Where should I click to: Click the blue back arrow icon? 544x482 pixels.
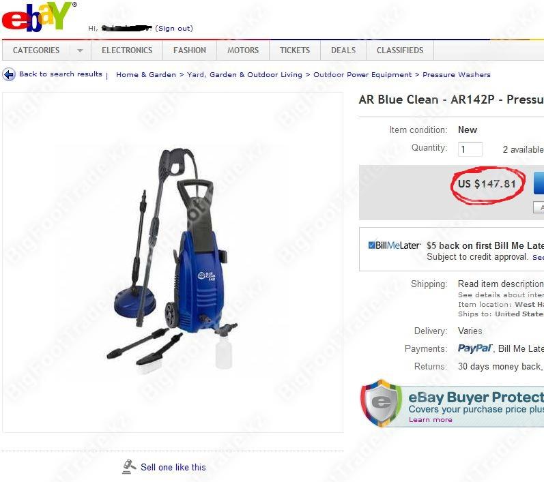pos(9,74)
